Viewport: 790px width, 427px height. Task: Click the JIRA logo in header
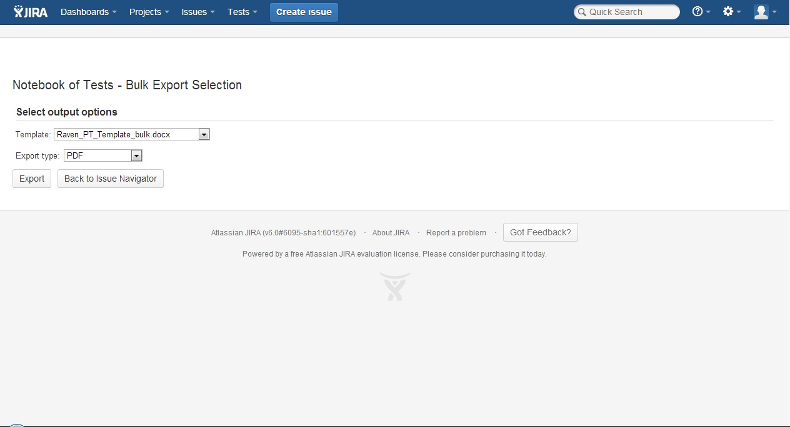click(31, 12)
